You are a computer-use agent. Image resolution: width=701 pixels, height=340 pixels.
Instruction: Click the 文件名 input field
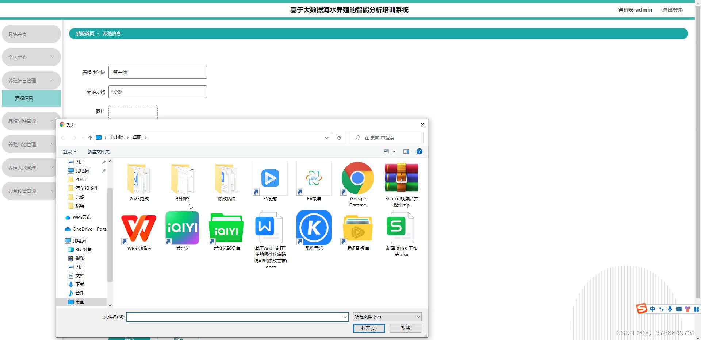pyautogui.click(x=237, y=317)
